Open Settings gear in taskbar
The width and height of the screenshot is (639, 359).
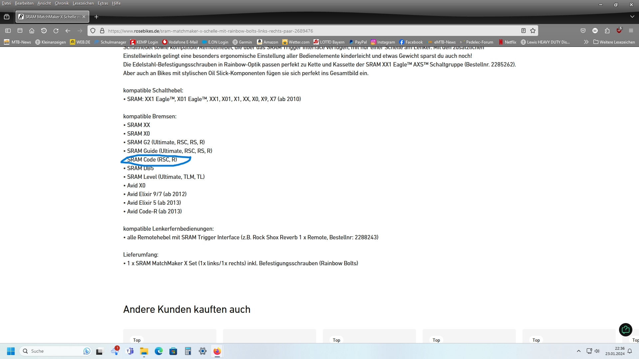pyautogui.click(x=203, y=351)
